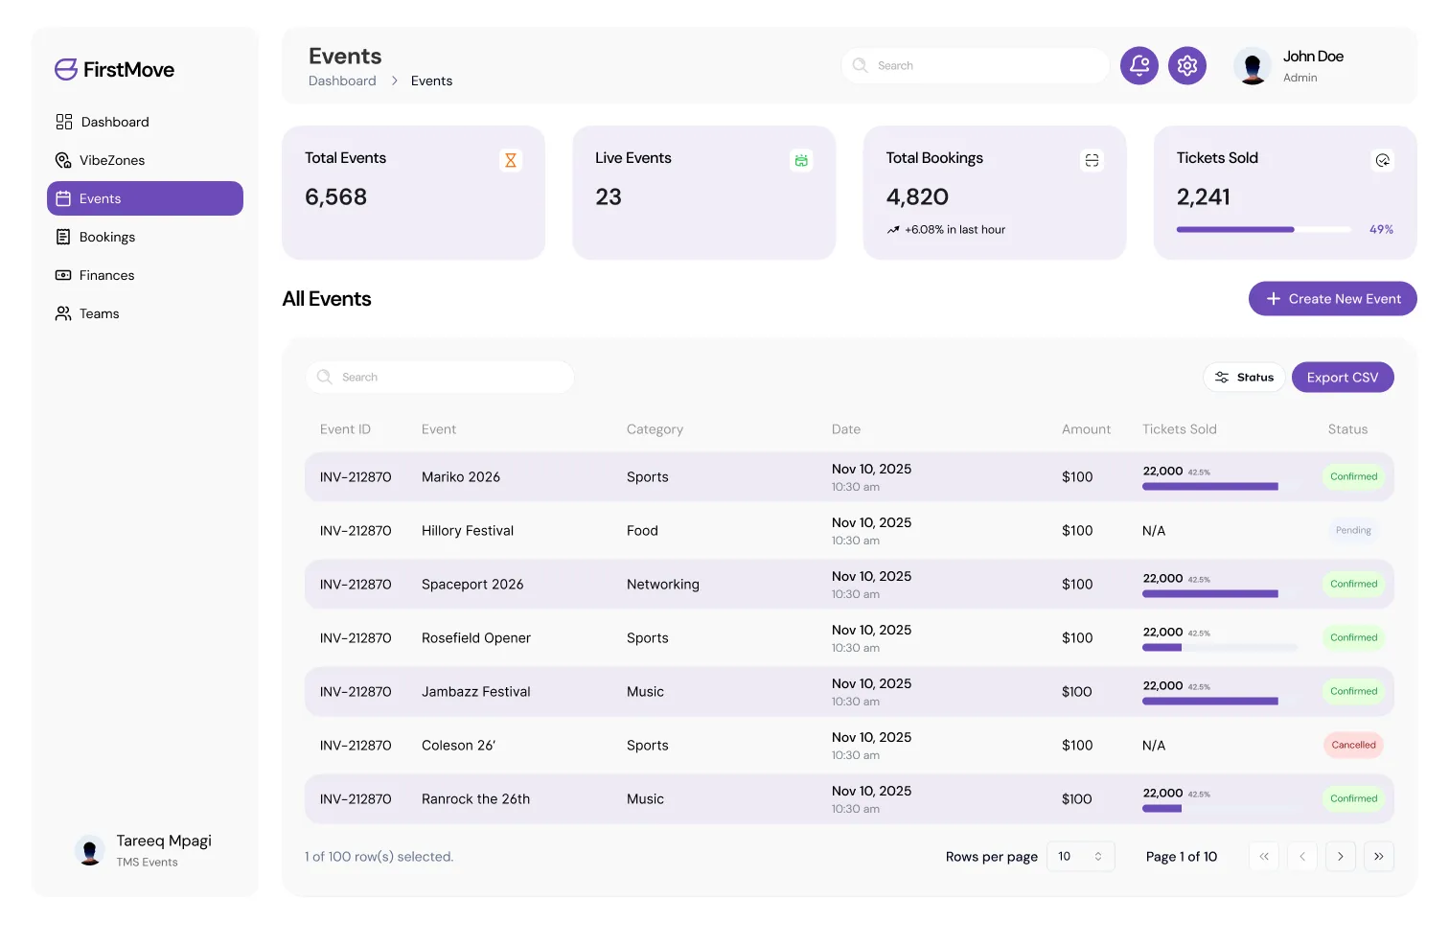Click Confirmed badge for Mariko 2026

(x=1353, y=476)
